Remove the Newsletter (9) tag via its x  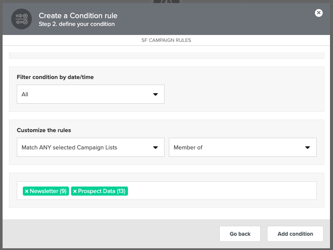point(27,191)
